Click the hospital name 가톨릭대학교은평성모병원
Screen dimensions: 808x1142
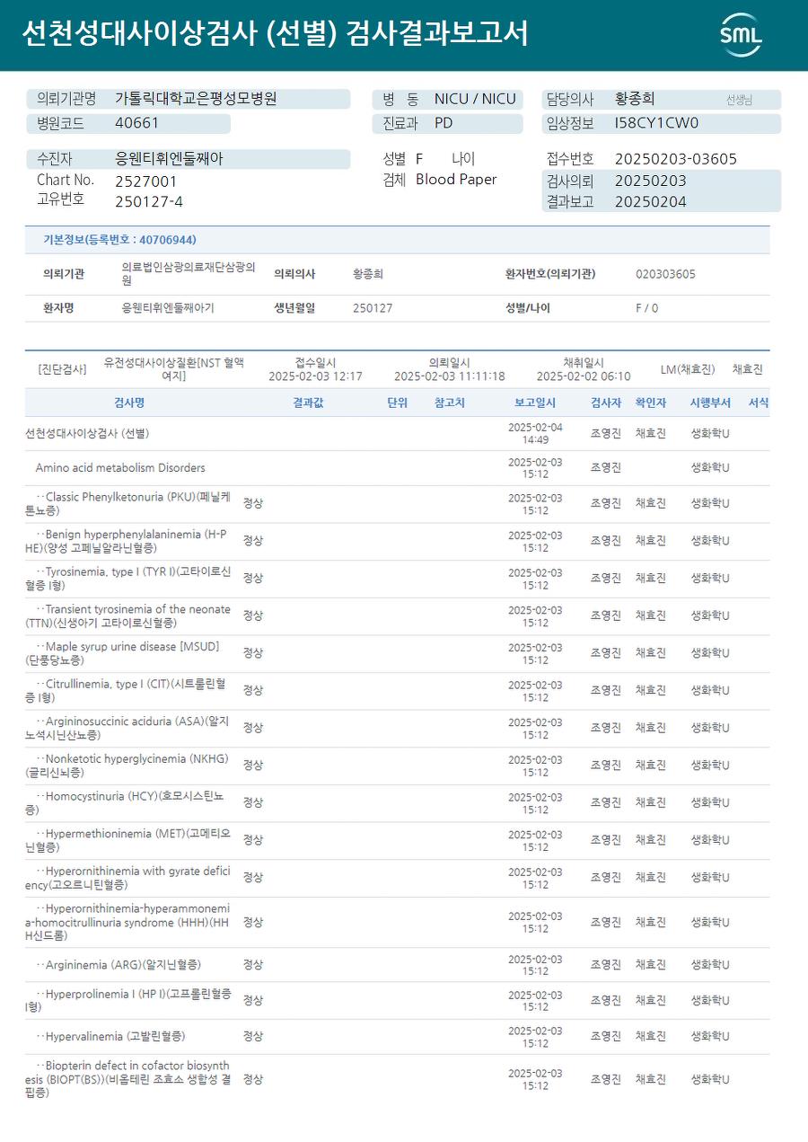pos(196,99)
